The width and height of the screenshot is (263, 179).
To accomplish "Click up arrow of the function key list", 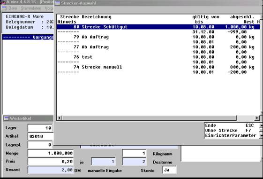I will (261, 125).
